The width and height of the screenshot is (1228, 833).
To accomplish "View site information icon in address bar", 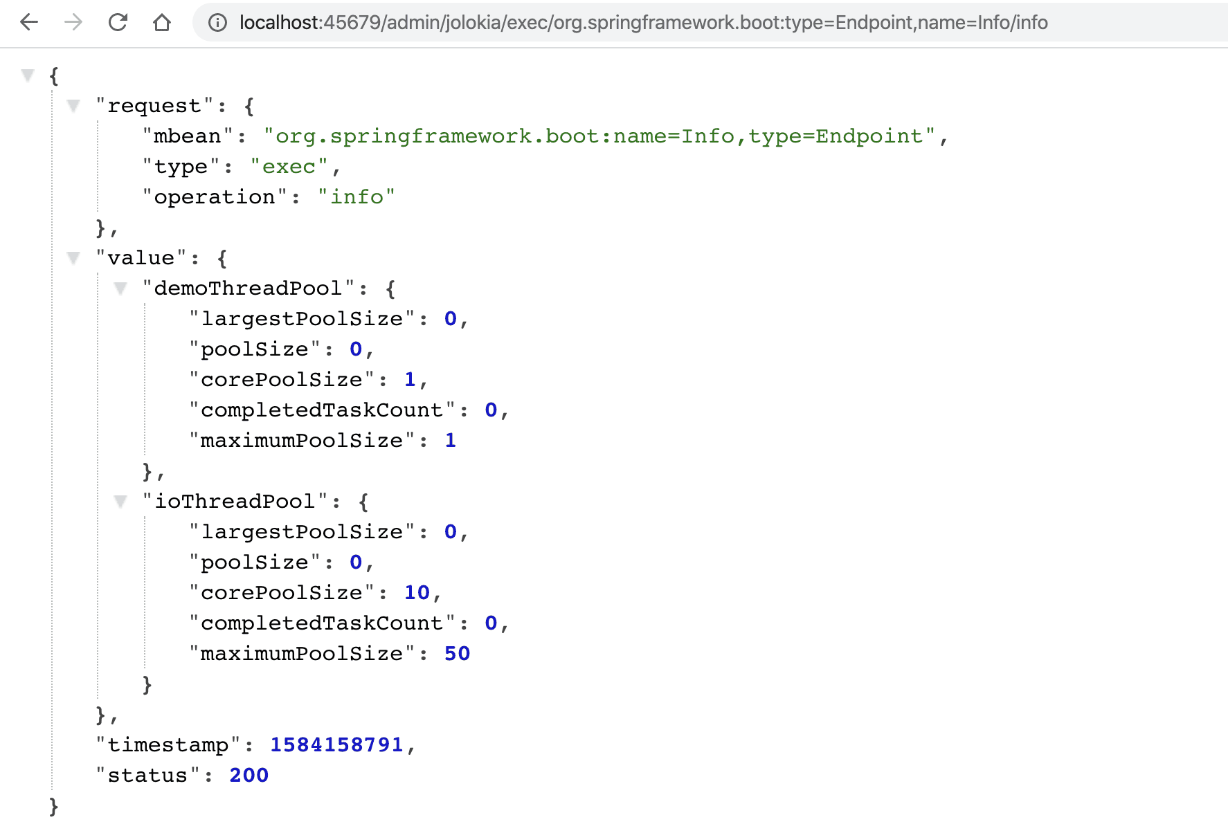I will click(x=217, y=23).
